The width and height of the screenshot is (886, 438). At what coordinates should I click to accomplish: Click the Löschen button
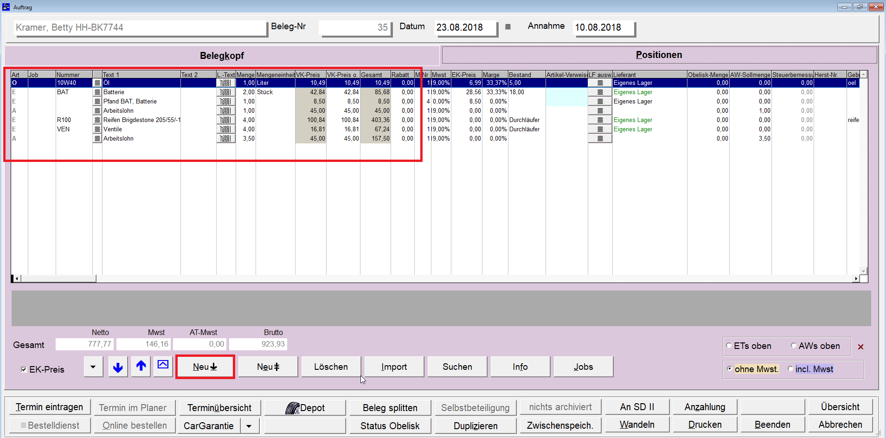tap(331, 367)
